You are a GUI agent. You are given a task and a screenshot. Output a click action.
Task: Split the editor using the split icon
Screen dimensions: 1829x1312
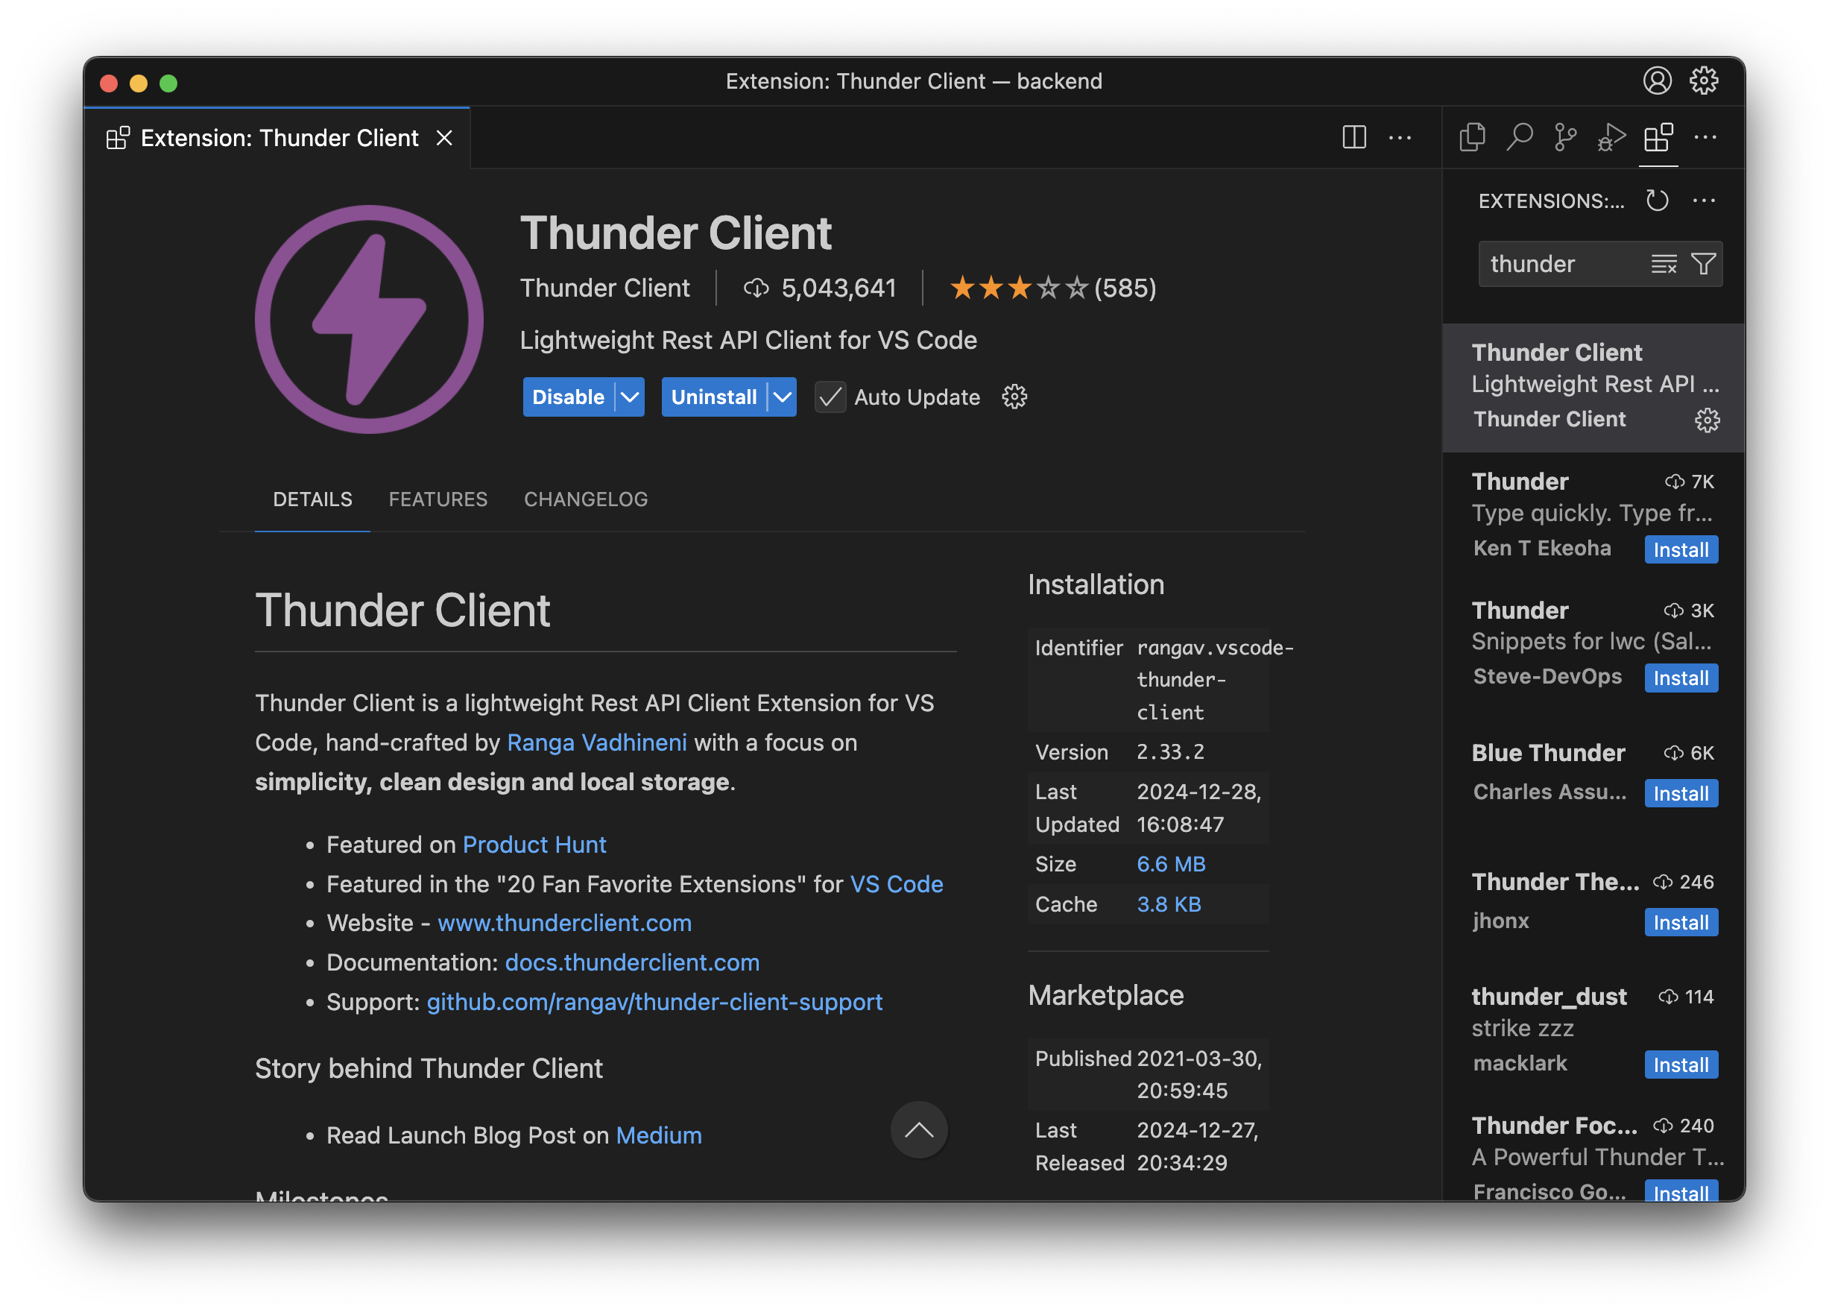pos(1354,137)
